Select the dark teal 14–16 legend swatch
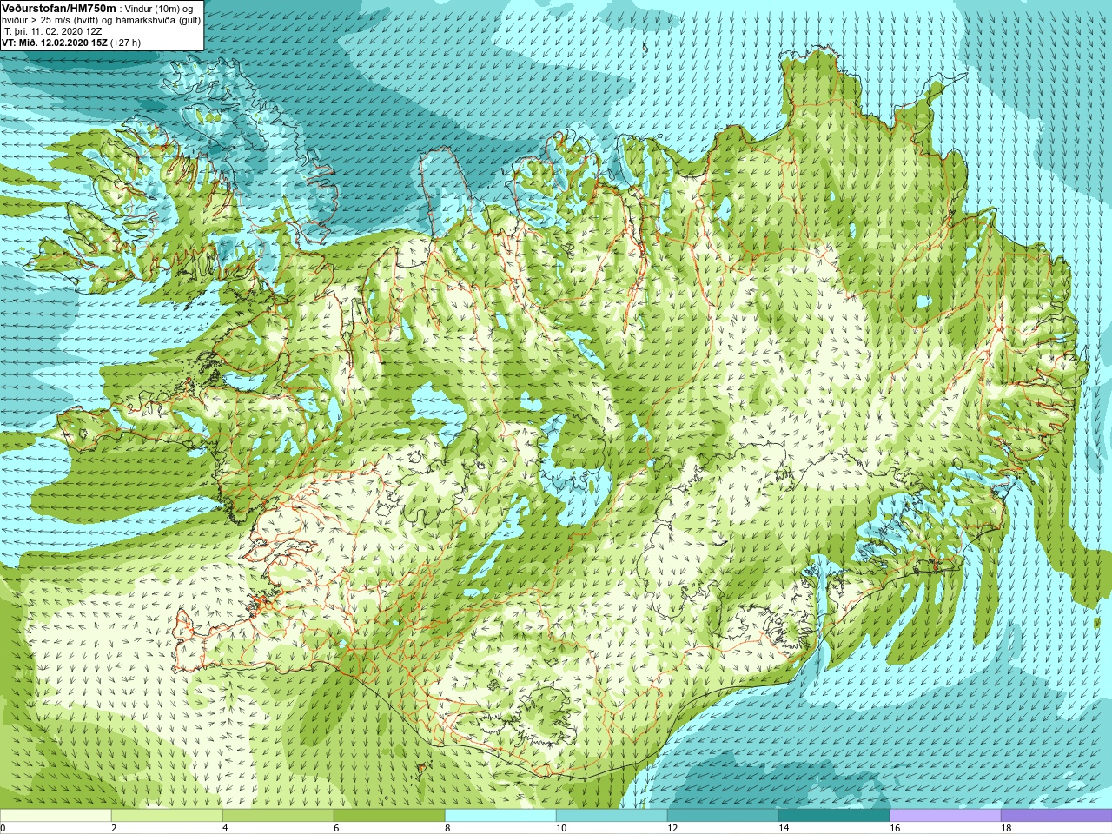 (834, 816)
